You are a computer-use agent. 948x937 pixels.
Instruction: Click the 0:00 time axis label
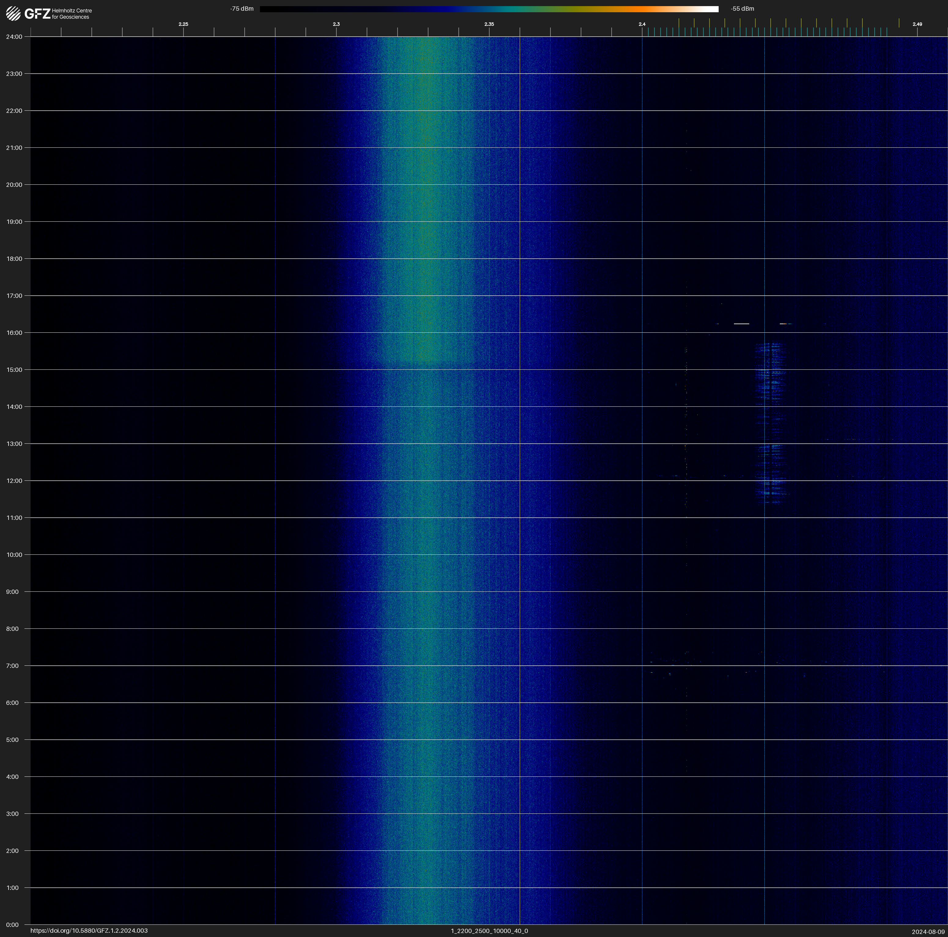pos(12,925)
